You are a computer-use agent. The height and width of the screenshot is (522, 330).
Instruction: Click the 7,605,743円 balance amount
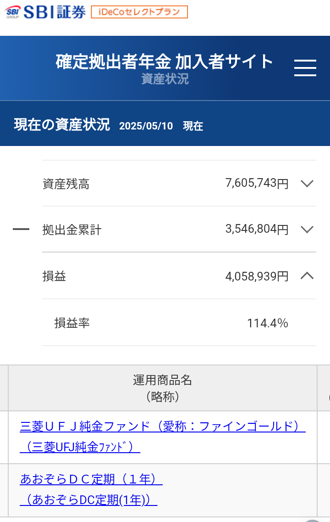pyautogui.click(x=257, y=184)
